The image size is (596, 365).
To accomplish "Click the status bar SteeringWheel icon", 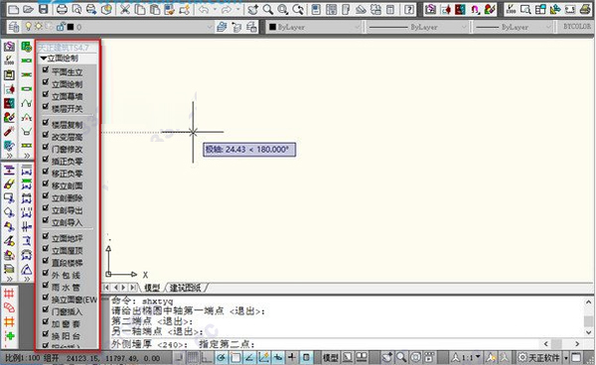I will click(416, 357).
